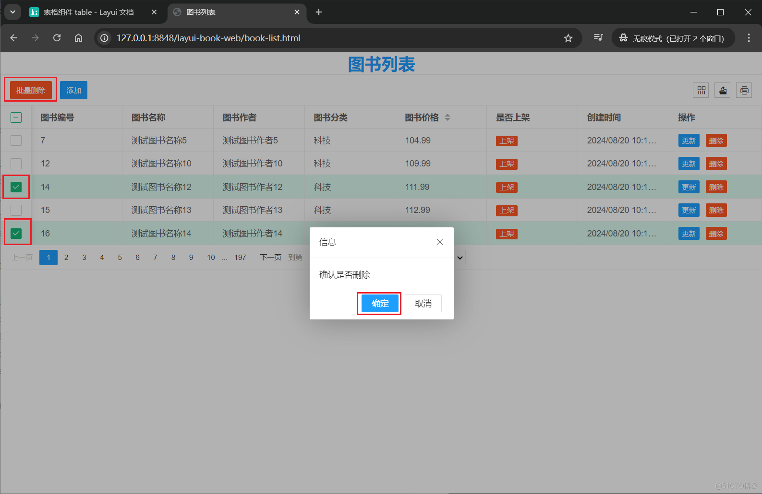Uncheck the checkbox for book 14

pos(16,187)
